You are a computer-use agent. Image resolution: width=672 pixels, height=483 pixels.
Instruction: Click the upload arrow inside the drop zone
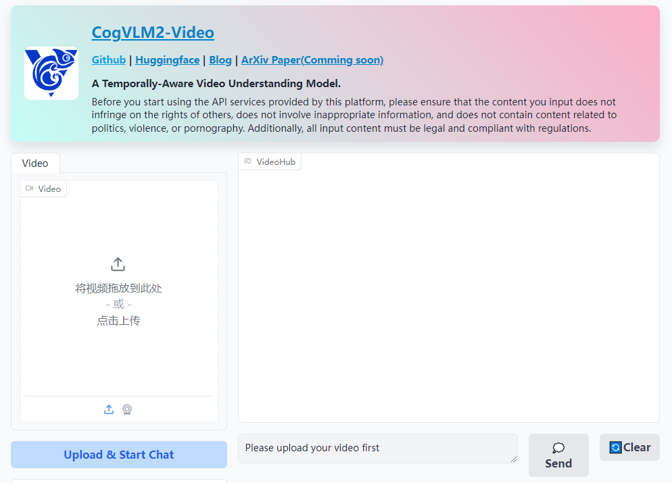(x=118, y=264)
